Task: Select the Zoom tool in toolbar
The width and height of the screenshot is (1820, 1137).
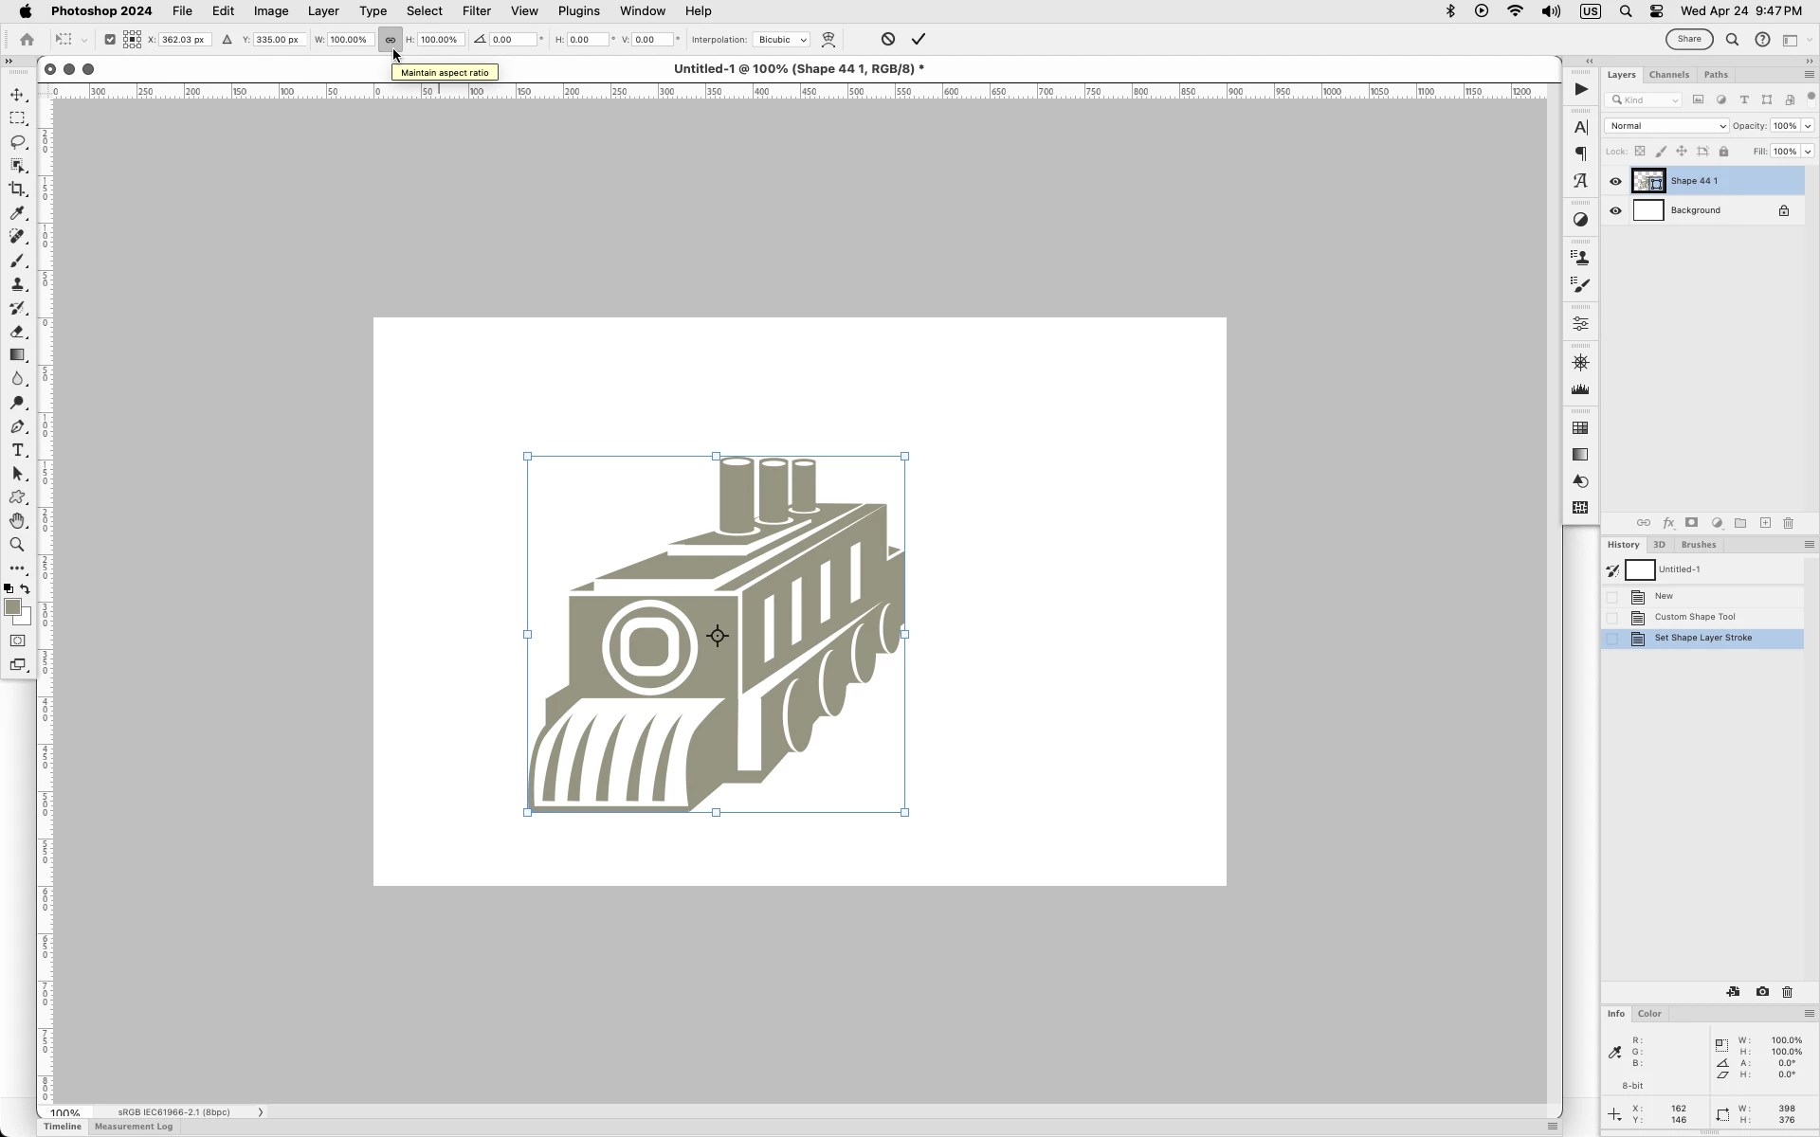Action: pos(17,545)
